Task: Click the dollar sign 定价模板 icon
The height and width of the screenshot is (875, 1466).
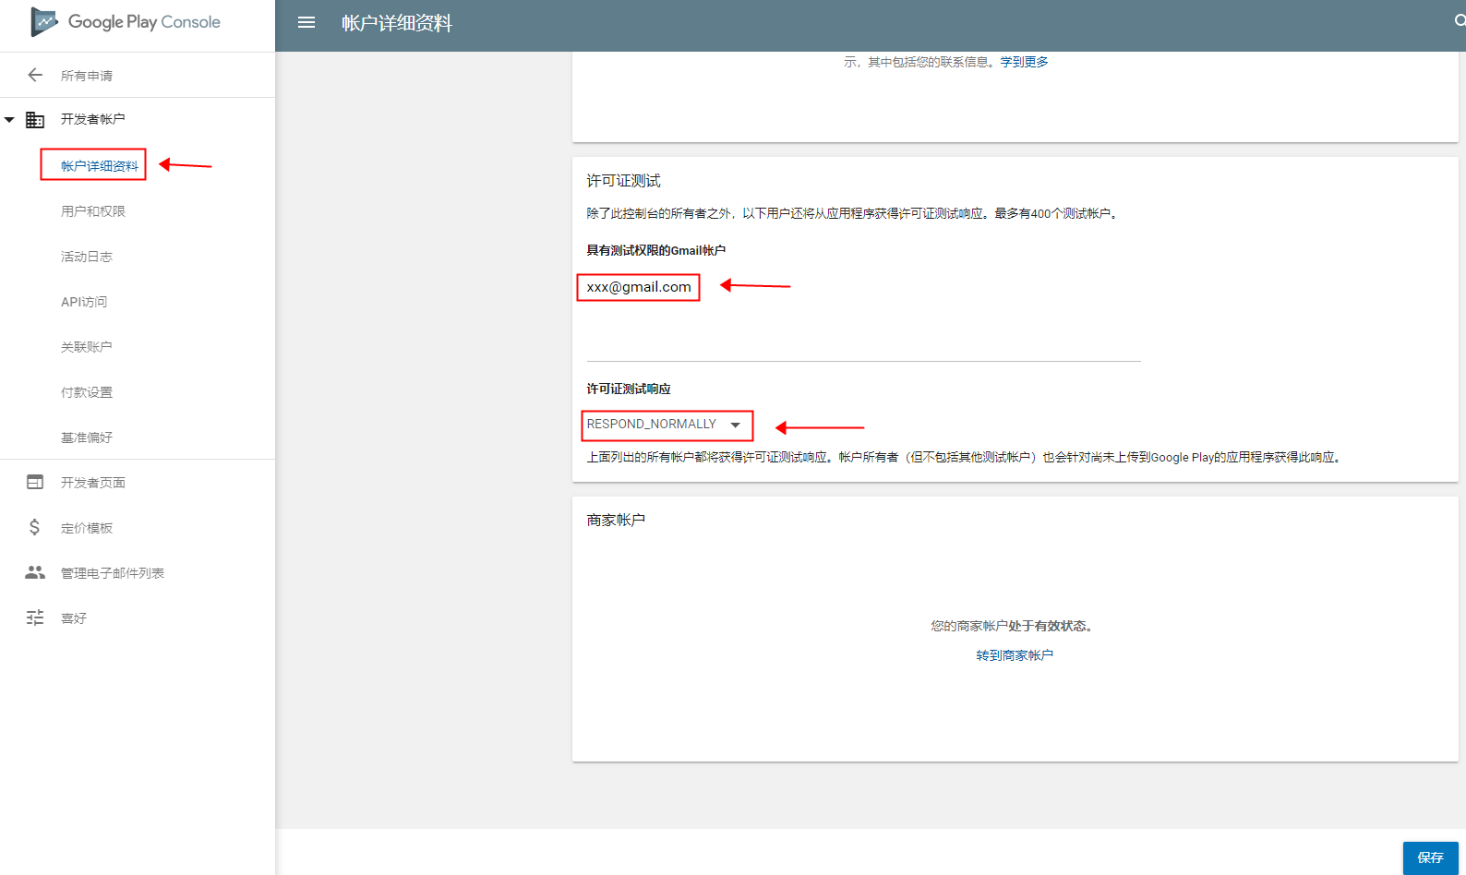Action: click(x=35, y=527)
